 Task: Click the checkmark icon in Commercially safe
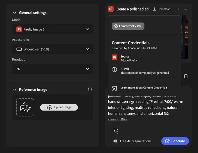(x=116, y=26)
